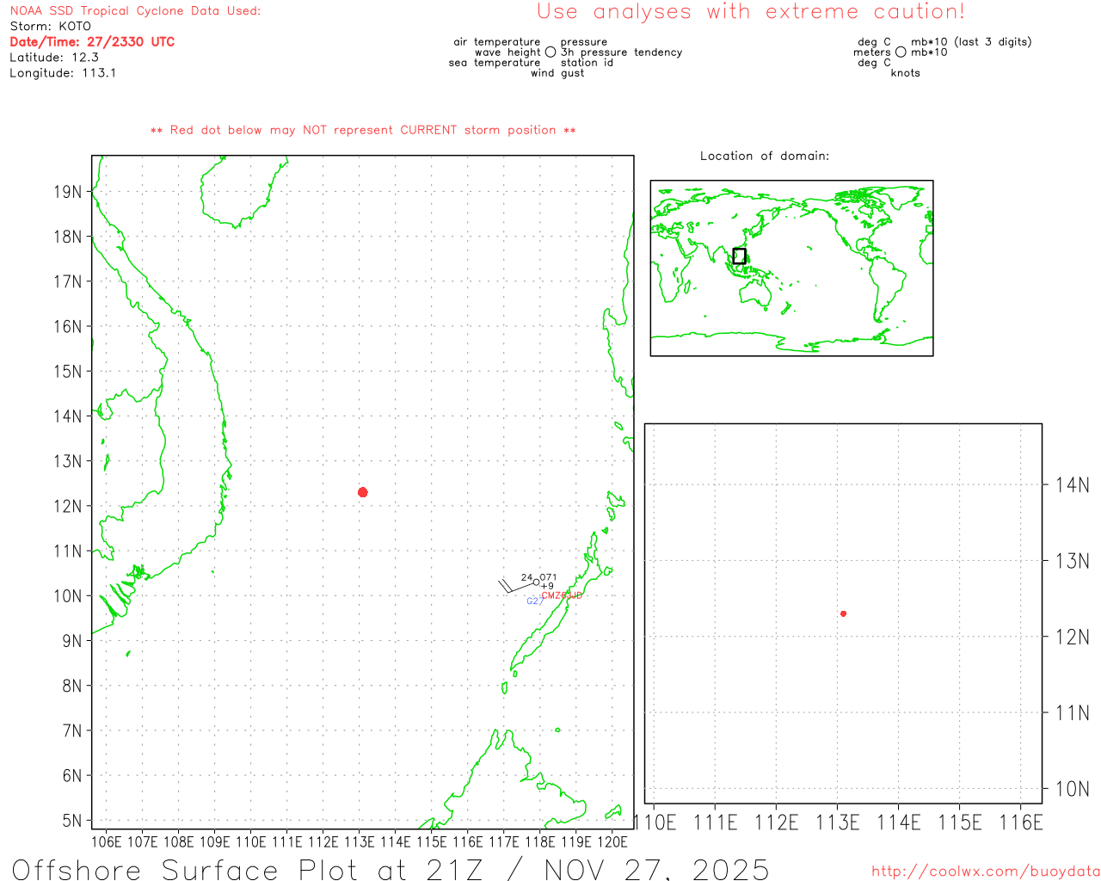This screenshot has height=881, width=1101.
Task: Click the station model legend circle
Action: coord(550,52)
